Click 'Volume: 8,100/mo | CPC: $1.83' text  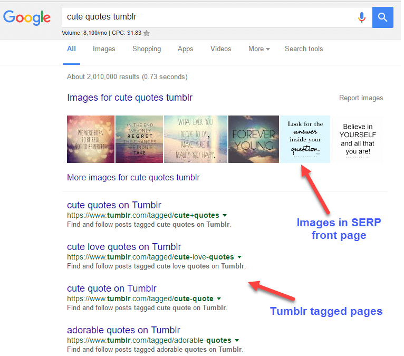tap(101, 33)
